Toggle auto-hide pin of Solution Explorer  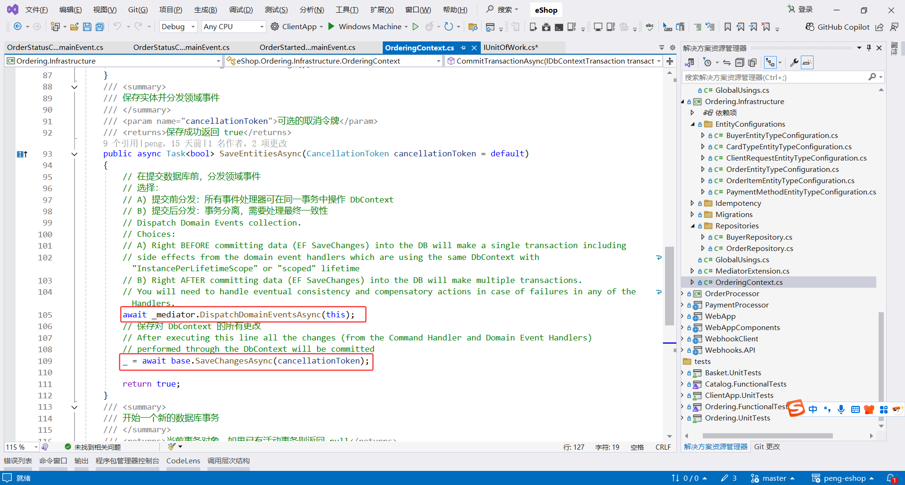tap(869, 48)
